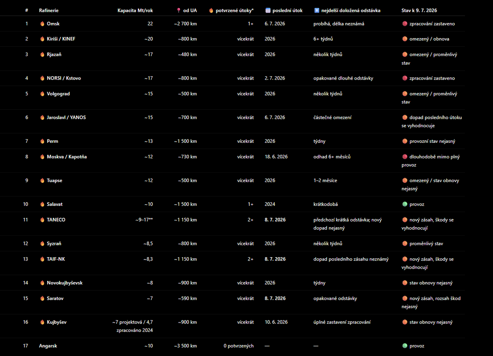
Task: Click the fire icon beside Volgograd
Action: pos(42,94)
